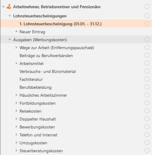The width and height of the screenshot is (152, 155).
Task: Expand Wege zur Arbeit (Entfernungspauschale)
Action: 16,47
